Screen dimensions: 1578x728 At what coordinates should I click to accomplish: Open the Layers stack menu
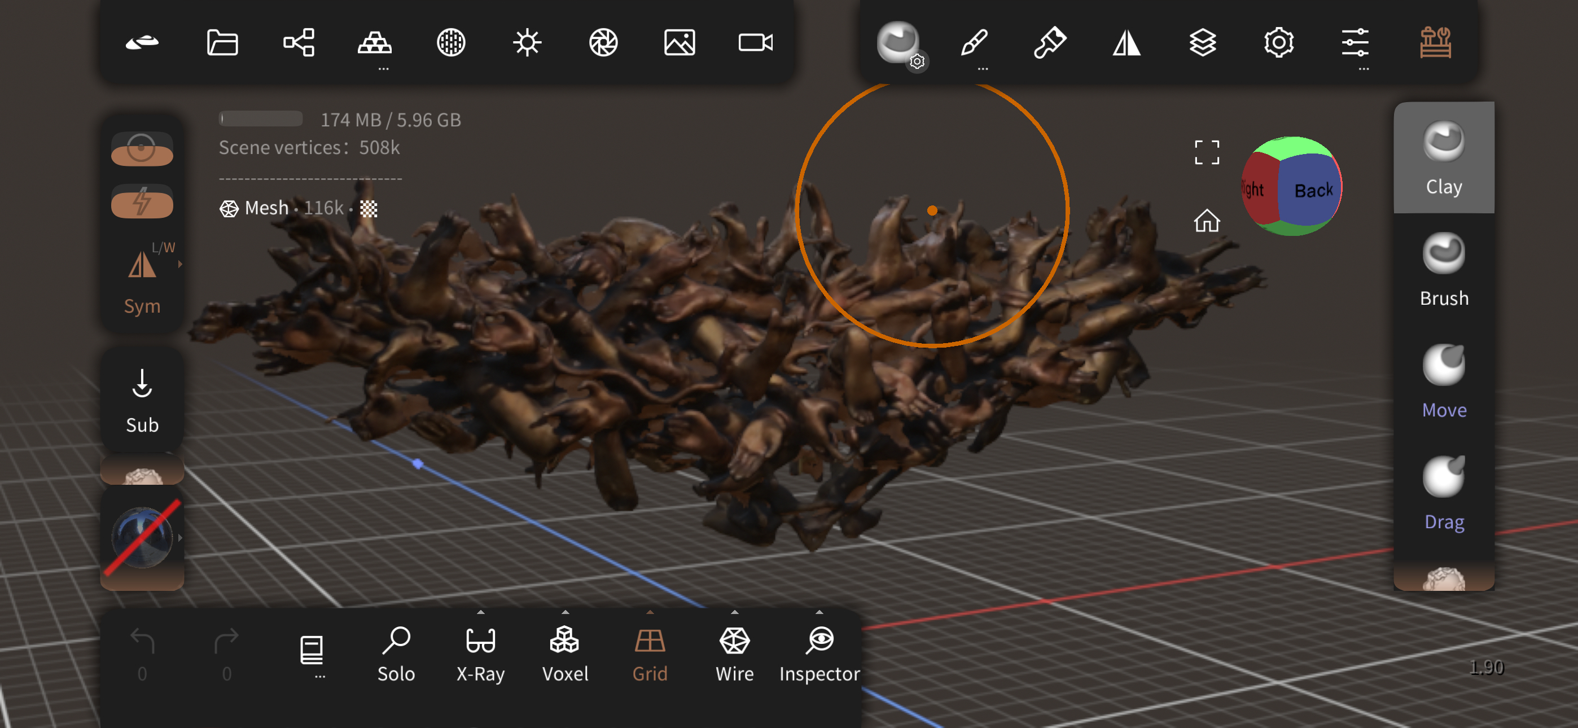tap(1202, 43)
